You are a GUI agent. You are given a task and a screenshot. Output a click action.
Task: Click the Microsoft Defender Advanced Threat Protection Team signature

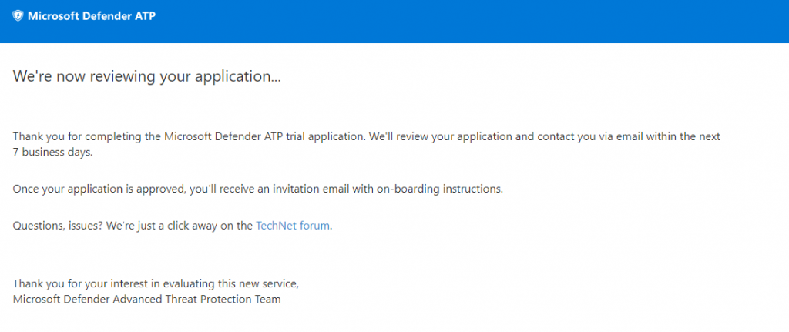[146, 300]
